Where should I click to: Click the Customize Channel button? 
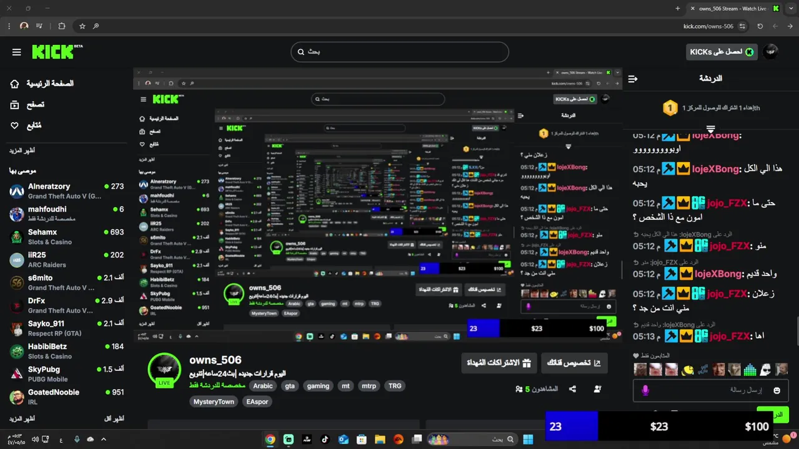click(x=574, y=363)
